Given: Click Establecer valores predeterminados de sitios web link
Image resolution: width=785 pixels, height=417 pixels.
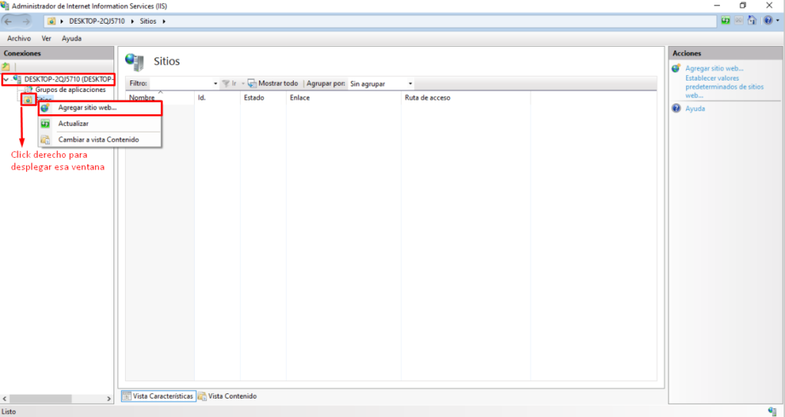Looking at the screenshot, I should [x=724, y=87].
